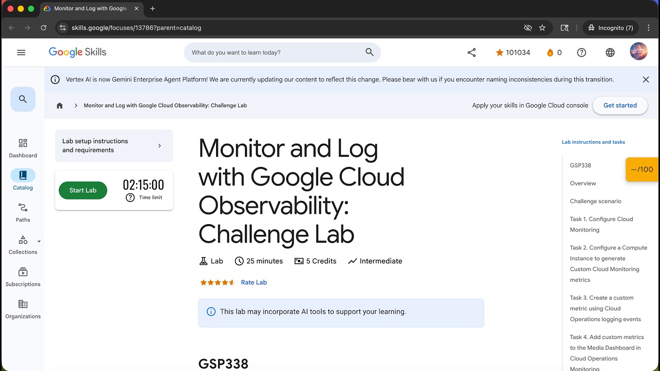This screenshot has height=371, width=660.
Task: Jump to GSP338 section in outline
Action: 581,165
